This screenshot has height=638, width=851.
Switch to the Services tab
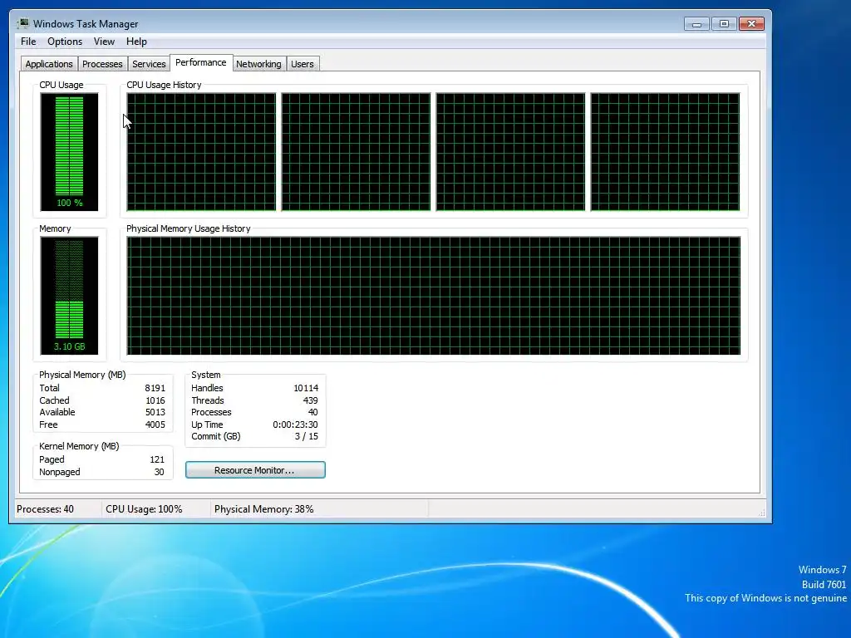coord(149,64)
